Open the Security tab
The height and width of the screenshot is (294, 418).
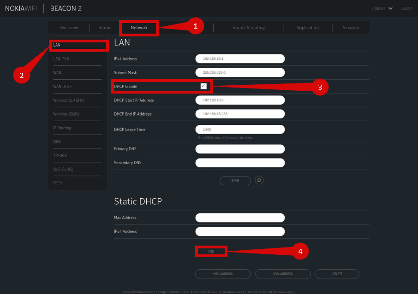[x=351, y=28]
